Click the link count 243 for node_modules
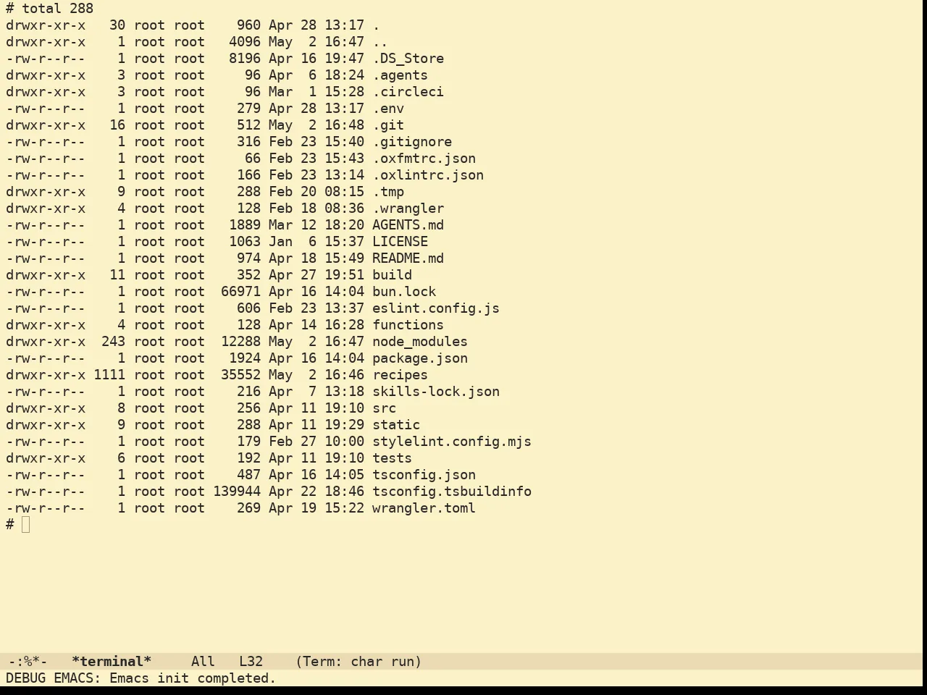927x695 pixels. (x=113, y=342)
